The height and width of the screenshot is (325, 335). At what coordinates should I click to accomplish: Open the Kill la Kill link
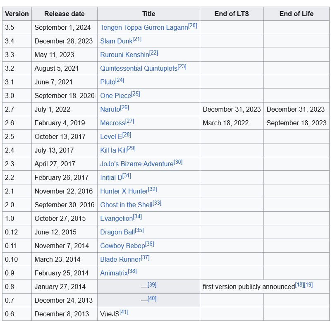[113, 151]
